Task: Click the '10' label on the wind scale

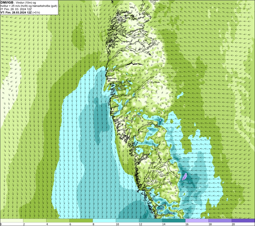Action: click(117, 224)
